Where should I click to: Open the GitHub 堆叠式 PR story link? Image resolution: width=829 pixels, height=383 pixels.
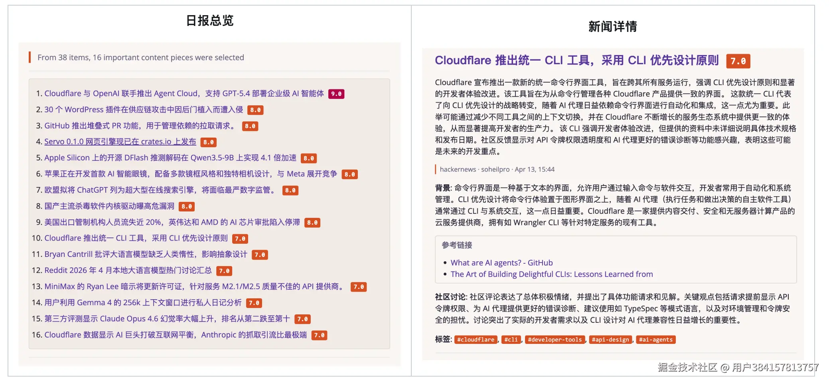[141, 126]
